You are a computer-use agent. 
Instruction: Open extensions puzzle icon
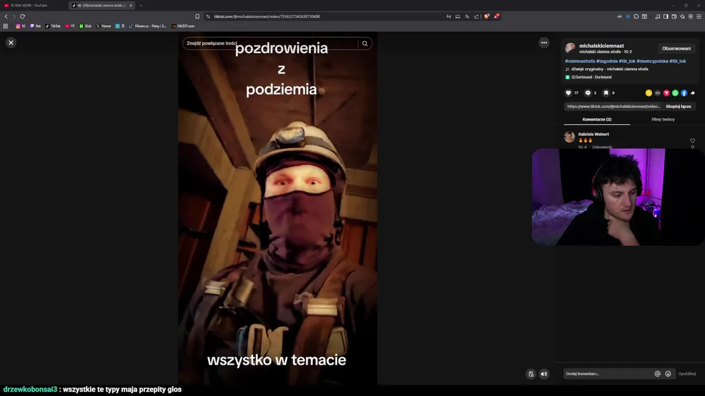(636, 16)
